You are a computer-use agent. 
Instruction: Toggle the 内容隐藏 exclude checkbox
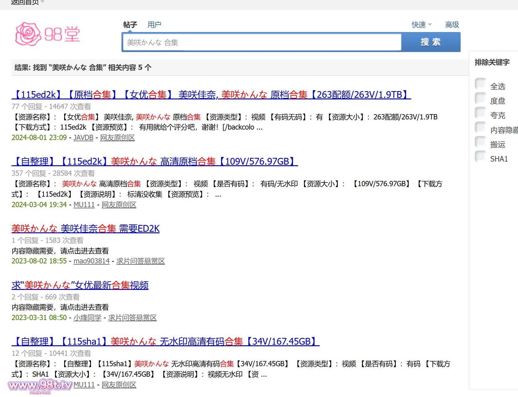point(480,127)
